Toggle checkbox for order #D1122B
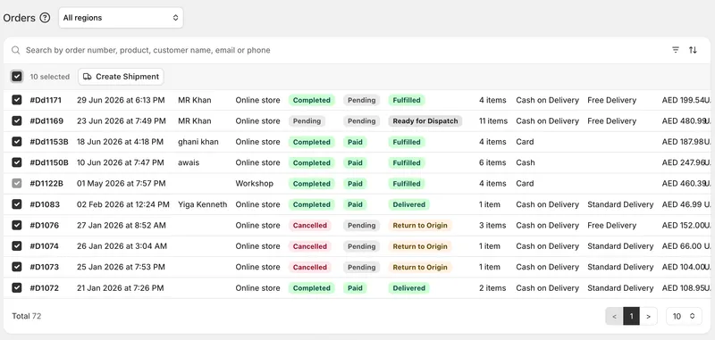Image resolution: width=715 pixels, height=340 pixels. 17,184
